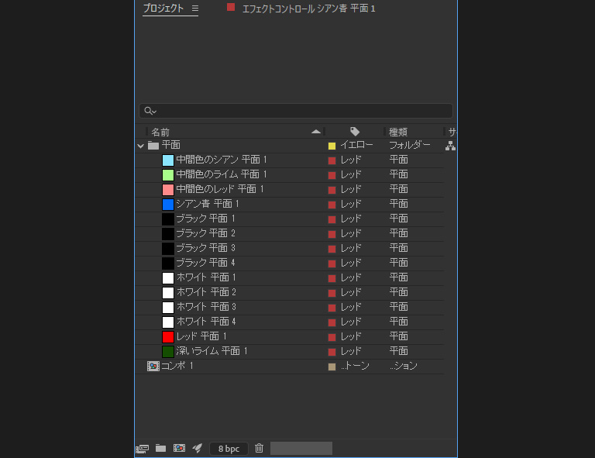This screenshot has height=458, width=595.
Task: Sort by the 種類 column header
Action: click(398, 132)
